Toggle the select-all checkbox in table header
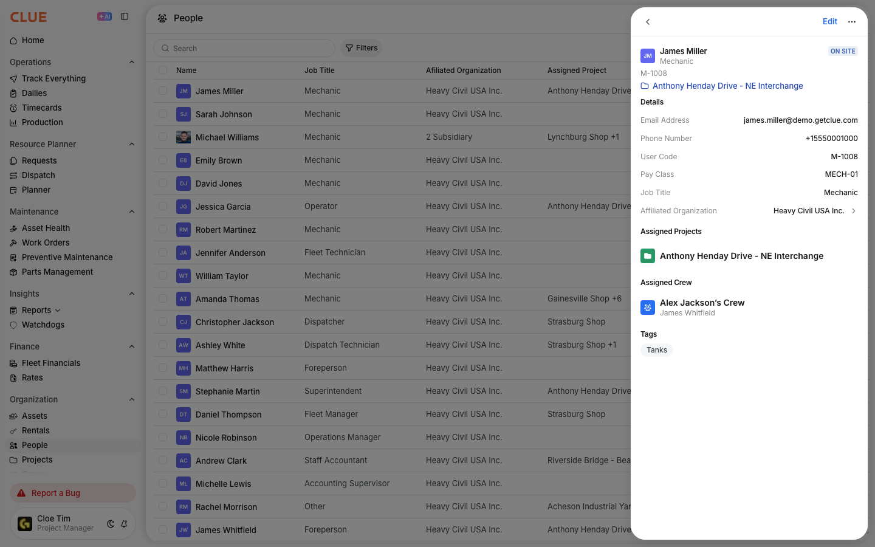 (x=163, y=71)
